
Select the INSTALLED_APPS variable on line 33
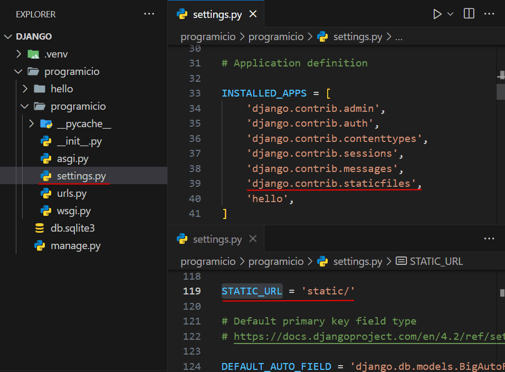coord(264,93)
